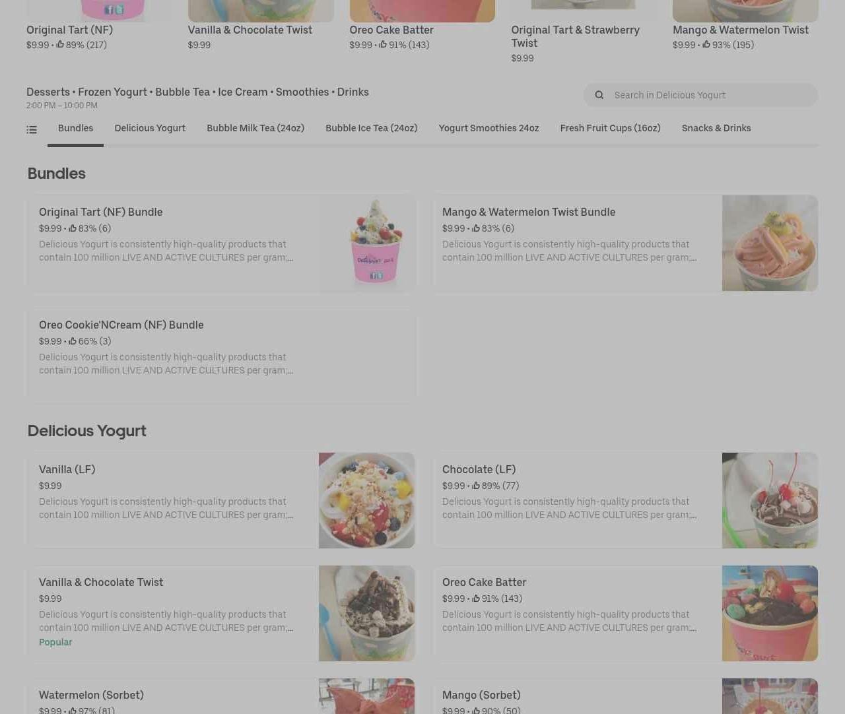Select the Snacks & Drinks tab
Viewport: 845px width, 714px height.
716,129
